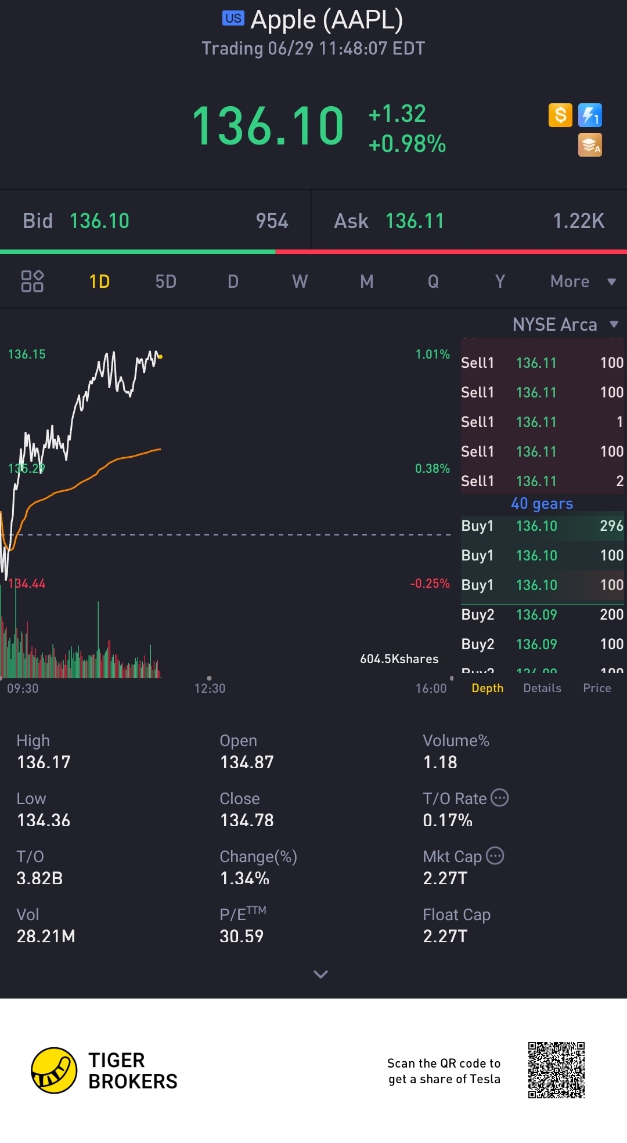Select the 1D chart period
This screenshot has width=627, height=1143.
[x=99, y=281]
